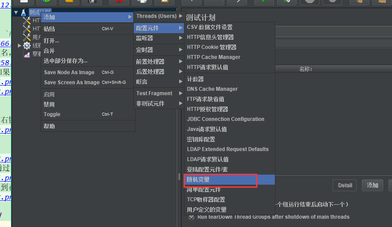Open 帮助 from the context menu
Image resolution: width=392 pixels, height=227 pixels.
click(x=87, y=126)
